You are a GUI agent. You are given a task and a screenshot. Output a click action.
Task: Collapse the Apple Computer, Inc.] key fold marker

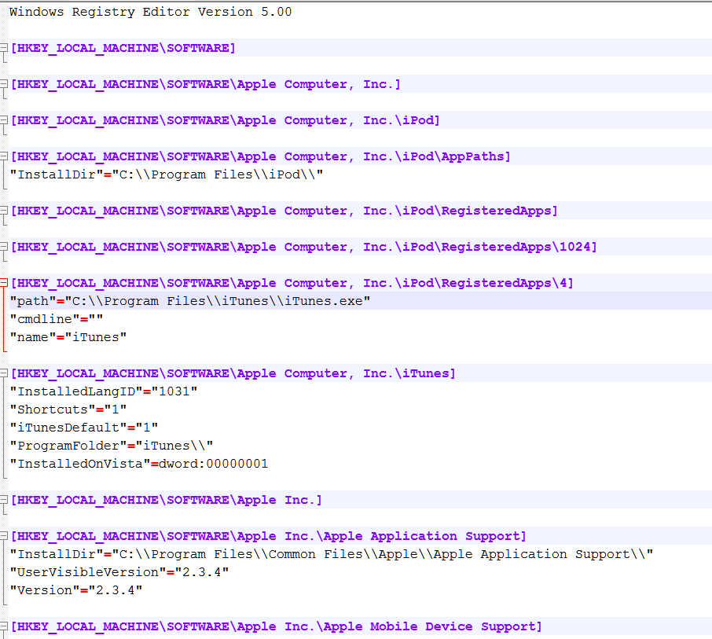pos(4,83)
